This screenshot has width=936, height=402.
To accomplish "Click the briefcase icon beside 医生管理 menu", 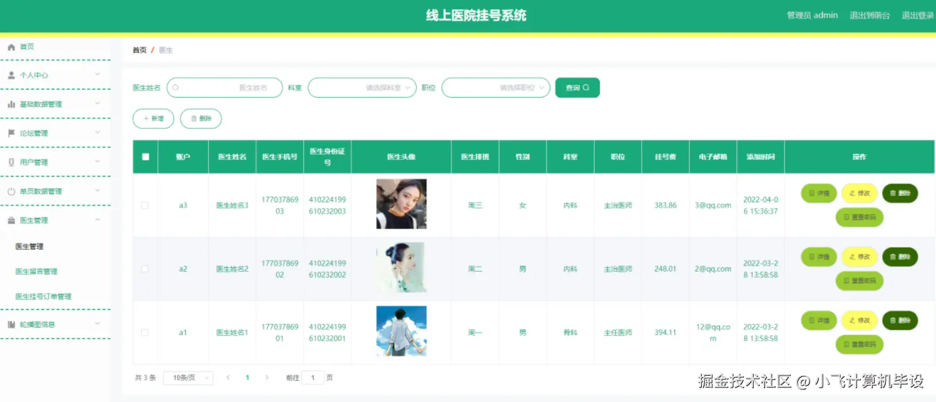I will 11,220.
